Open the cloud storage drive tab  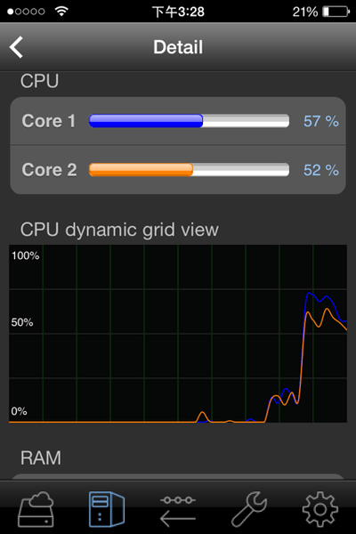pyautogui.click(x=36, y=509)
